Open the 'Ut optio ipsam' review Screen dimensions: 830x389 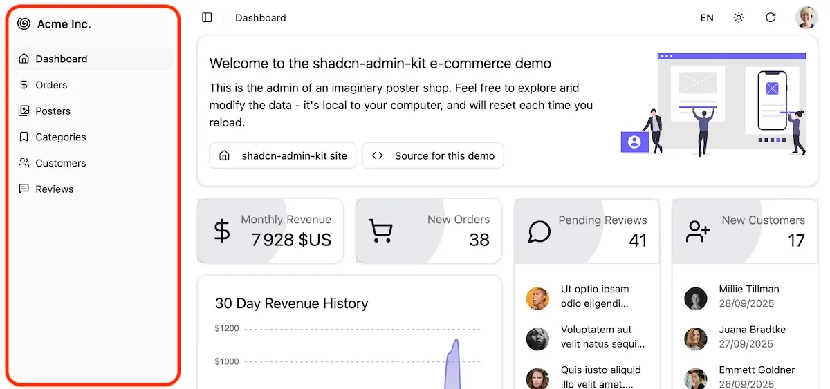(x=594, y=296)
